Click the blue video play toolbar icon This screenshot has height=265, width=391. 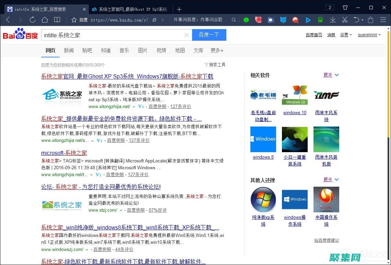point(308,20)
